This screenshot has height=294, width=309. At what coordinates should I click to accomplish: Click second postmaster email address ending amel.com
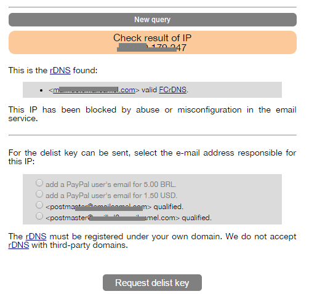(x=113, y=218)
